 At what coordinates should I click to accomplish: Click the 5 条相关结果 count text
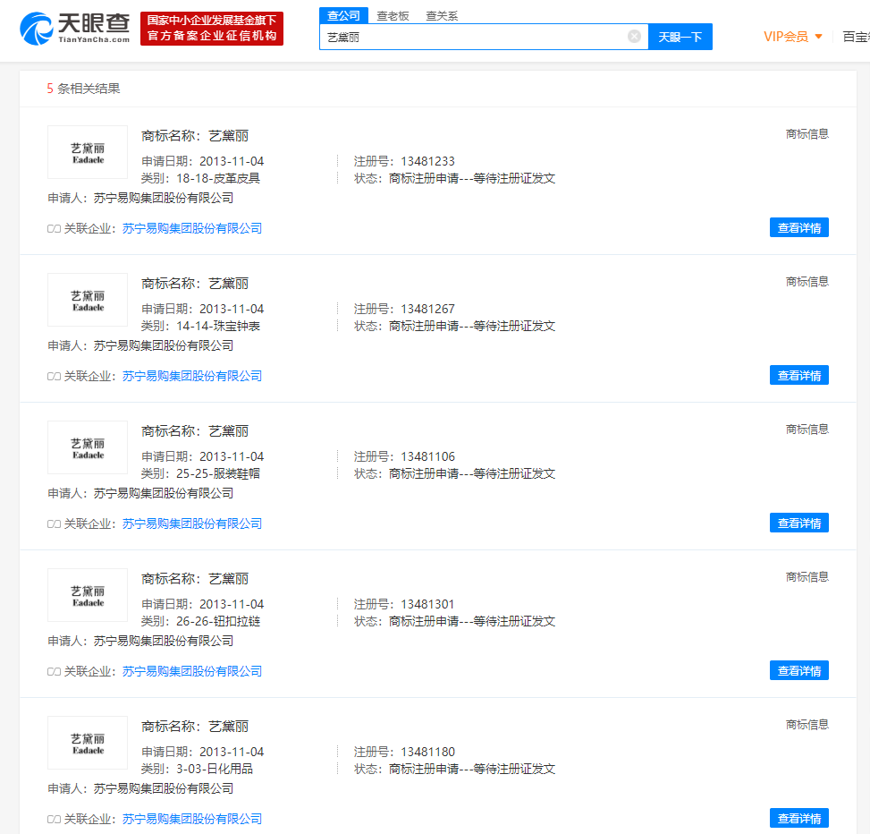[83, 89]
